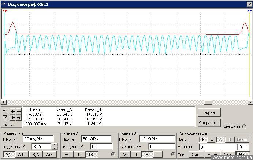Click the T2-T1 value 200.000 ms
This screenshot has height=160, width=253.
click(x=36, y=124)
